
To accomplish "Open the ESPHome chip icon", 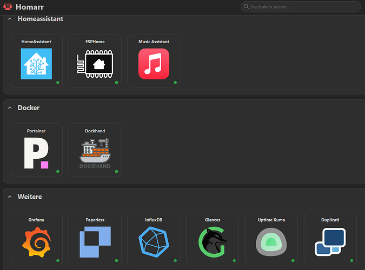I will 95,64.
